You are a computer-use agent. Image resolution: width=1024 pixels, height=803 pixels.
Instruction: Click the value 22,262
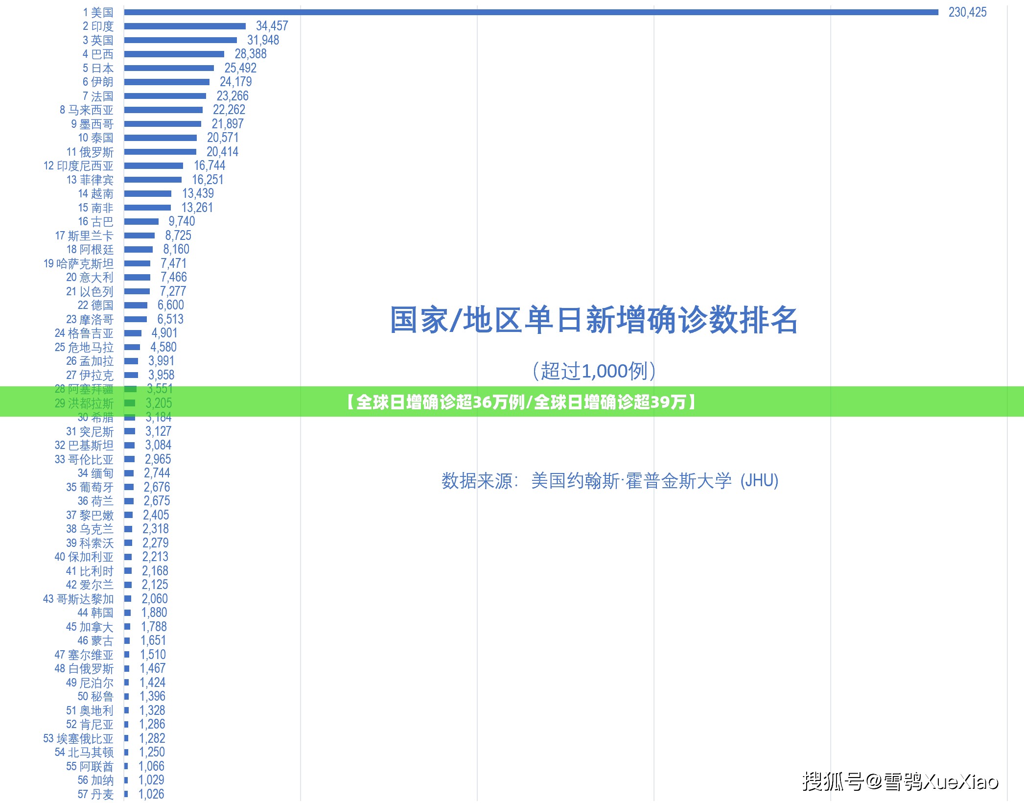click(x=229, y=110)
